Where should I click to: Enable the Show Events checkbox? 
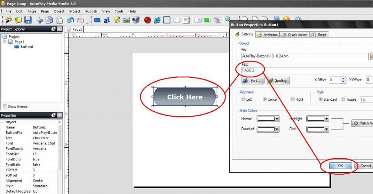5,106
